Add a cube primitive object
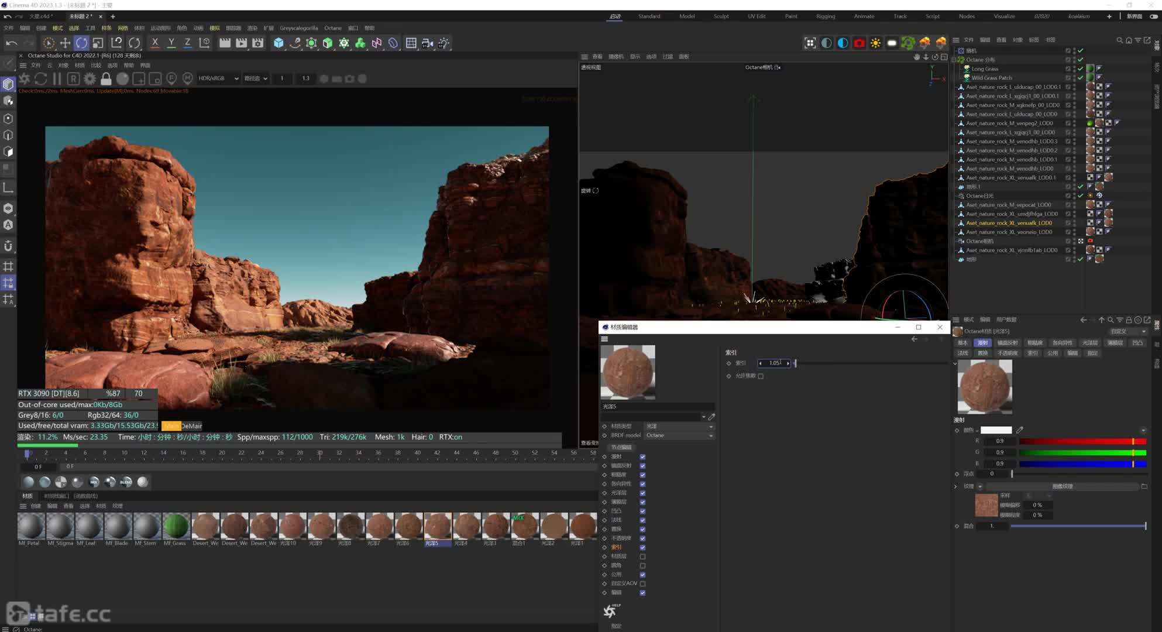Image resolution: width=1162 pixels, height=632 pixels. (x=279, y=43)
